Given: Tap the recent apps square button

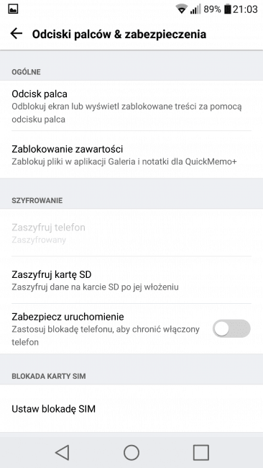Looking at the screenshot, I should (200, 452).
